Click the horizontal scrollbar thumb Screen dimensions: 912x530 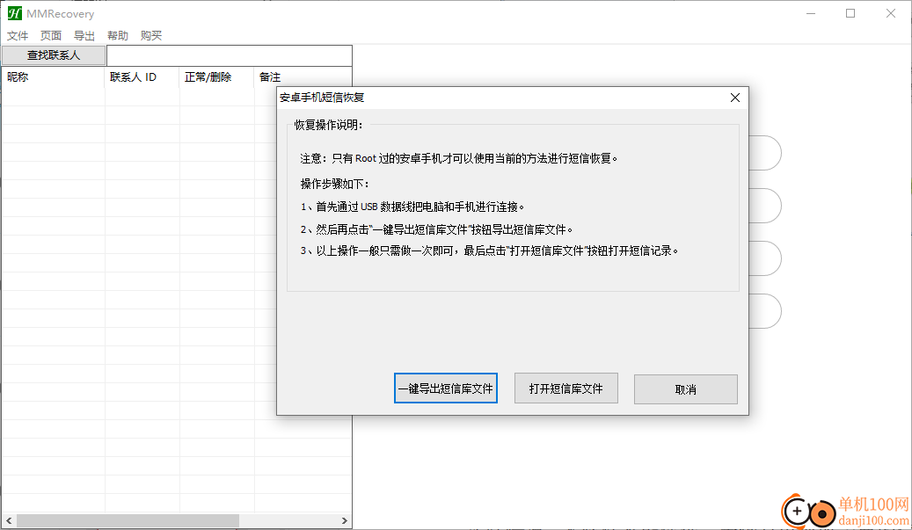[x=128, y=520]
